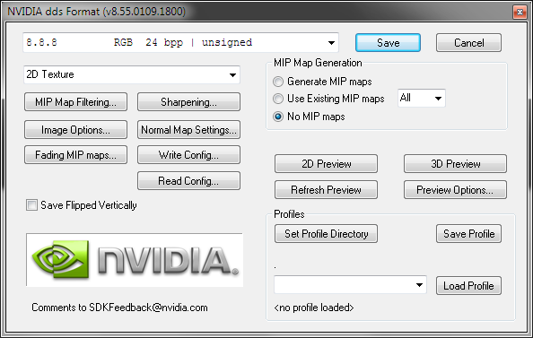Click the 3D Preview button

coord(455,164)
